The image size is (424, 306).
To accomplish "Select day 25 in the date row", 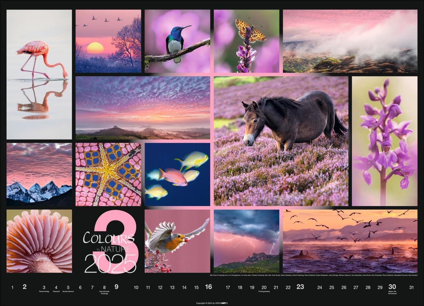I will pyautogui.click(x=332, y=288).
